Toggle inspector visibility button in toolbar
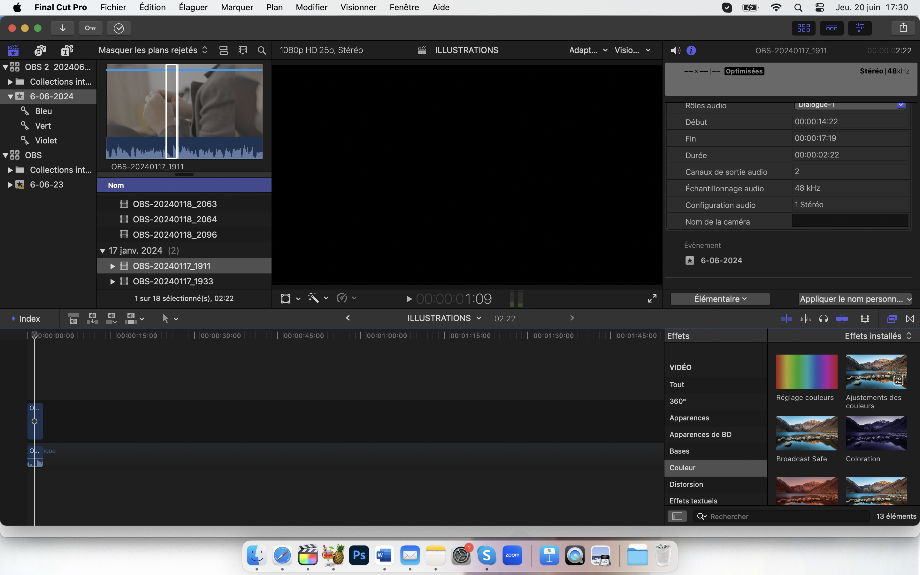The width and height of the screenshot is (920, 575). (x=860, y=28)
